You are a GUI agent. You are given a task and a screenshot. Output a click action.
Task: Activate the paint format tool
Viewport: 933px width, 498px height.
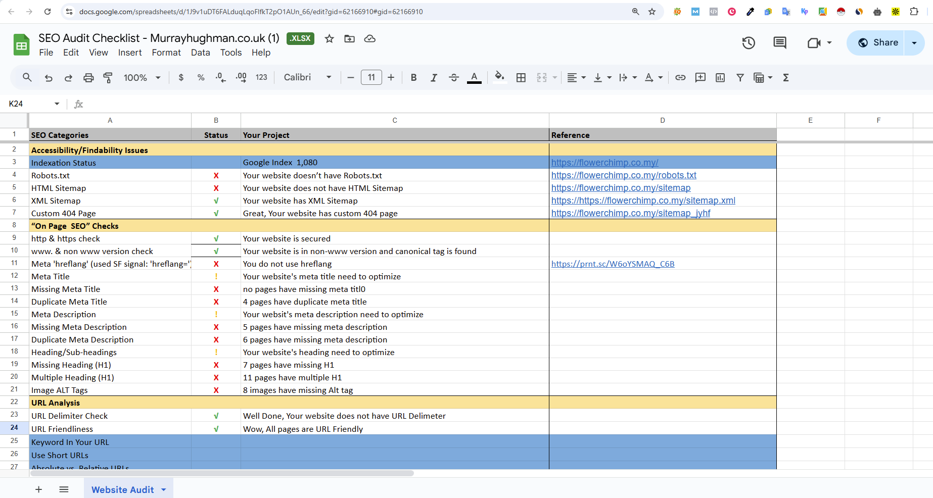[x=108, y=77]
